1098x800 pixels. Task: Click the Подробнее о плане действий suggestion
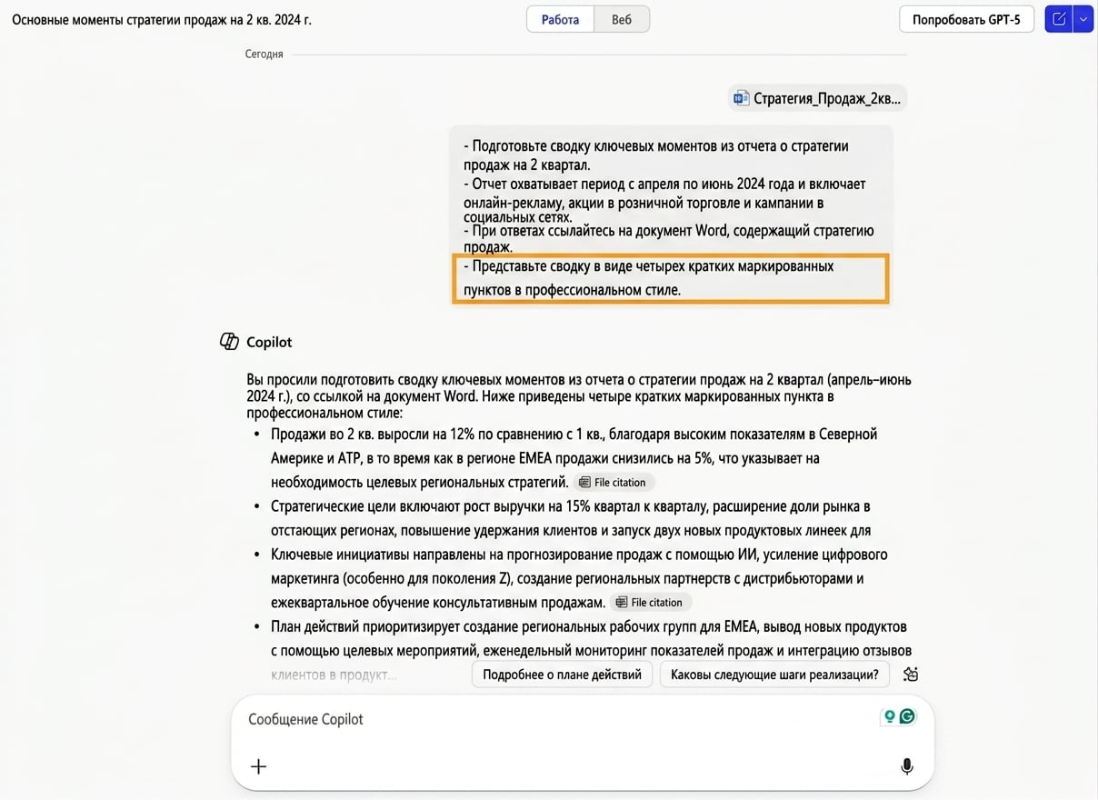point(562,675)
